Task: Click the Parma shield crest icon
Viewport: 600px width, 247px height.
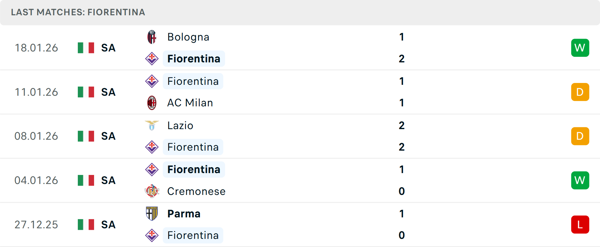Action: 152,214
